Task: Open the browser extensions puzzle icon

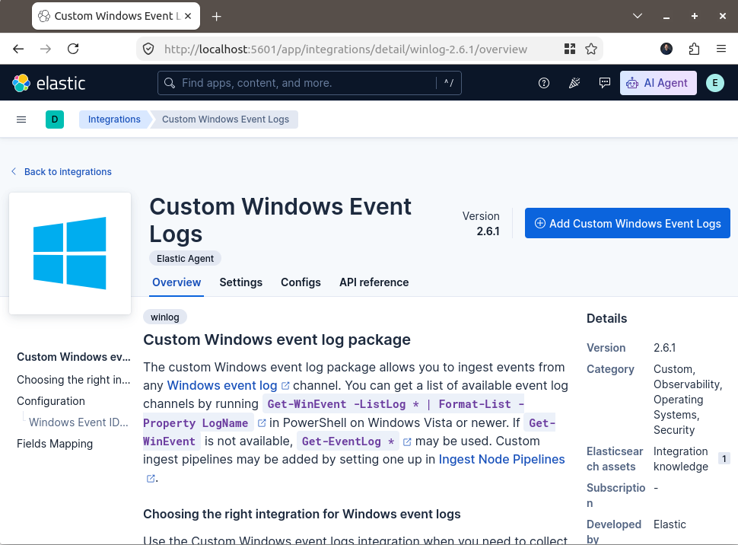Action: 694,49
